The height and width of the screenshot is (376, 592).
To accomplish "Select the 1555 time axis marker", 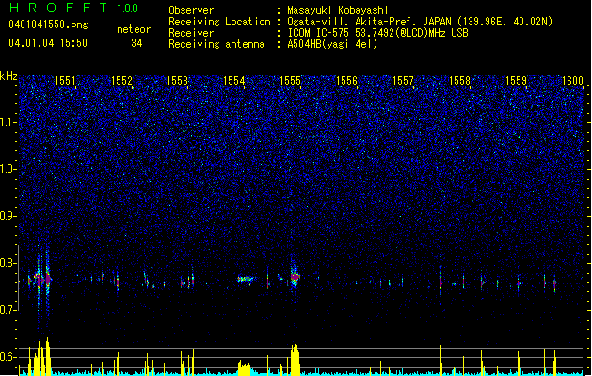I will tap(290, 81).
